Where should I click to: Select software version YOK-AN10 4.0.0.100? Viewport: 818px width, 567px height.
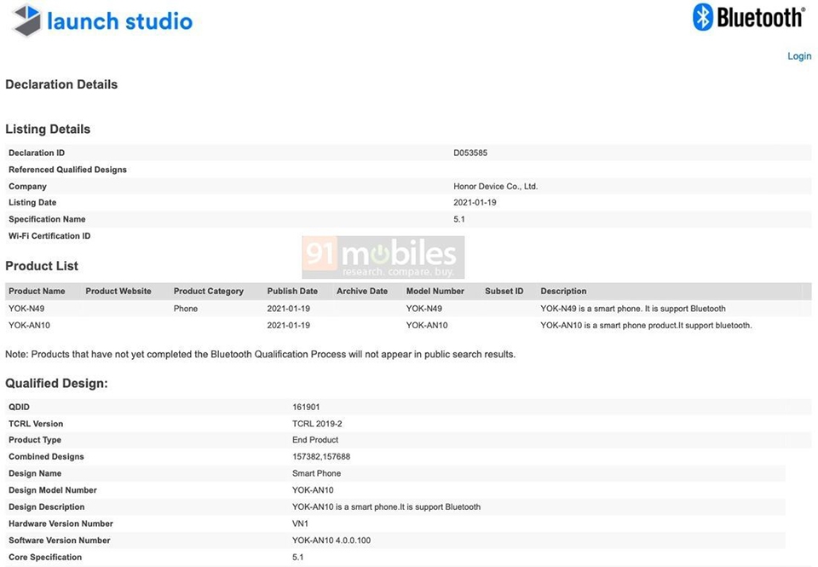click(x=331, y=540)
